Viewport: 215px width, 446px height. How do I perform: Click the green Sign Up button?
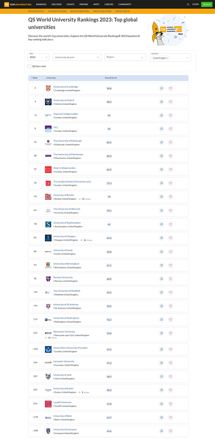click(x=207, y=4)
